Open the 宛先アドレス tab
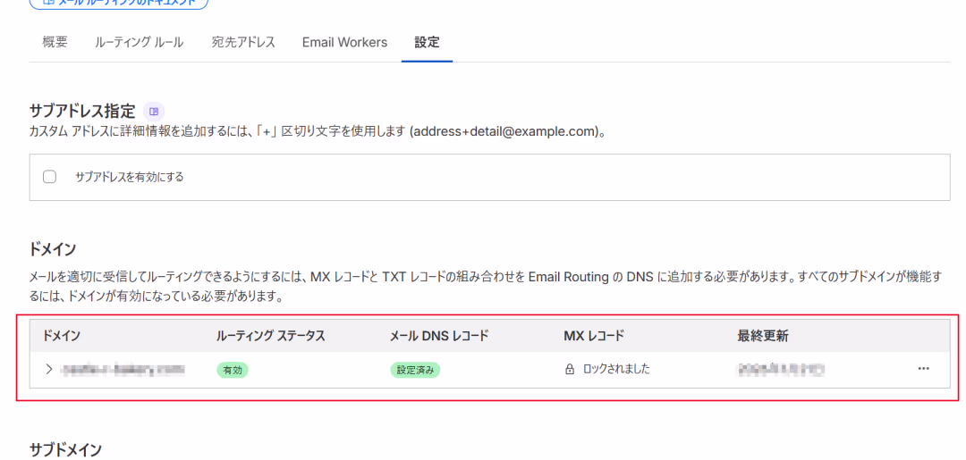Screen dimensions: 966x460 (242, 43)
